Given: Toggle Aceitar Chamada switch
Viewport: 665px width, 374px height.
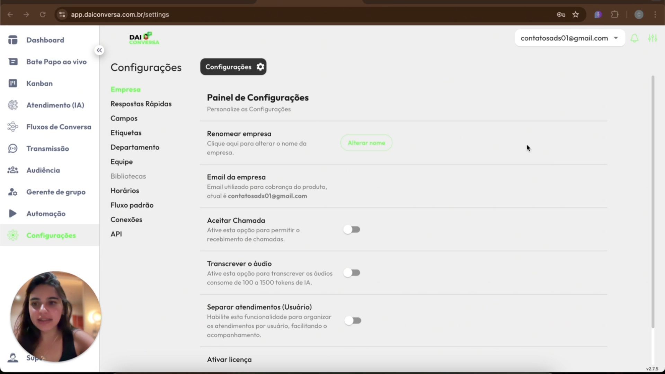Looking at the screenshot, I should click(352, 230).
